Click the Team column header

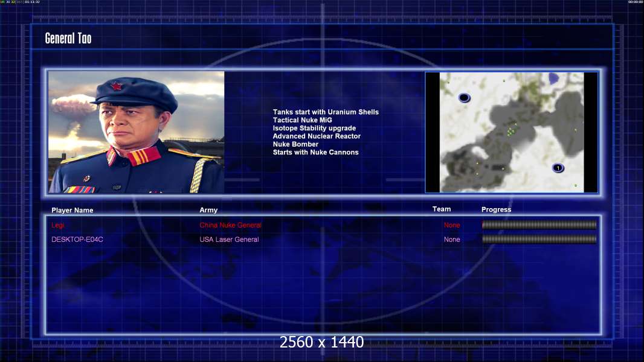(x=442, y=209)
